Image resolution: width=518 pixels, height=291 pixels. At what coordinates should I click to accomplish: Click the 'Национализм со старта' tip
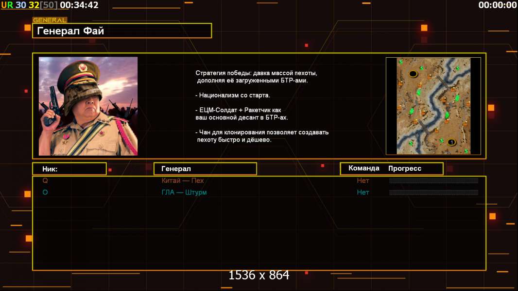click(x=233, y=95)
